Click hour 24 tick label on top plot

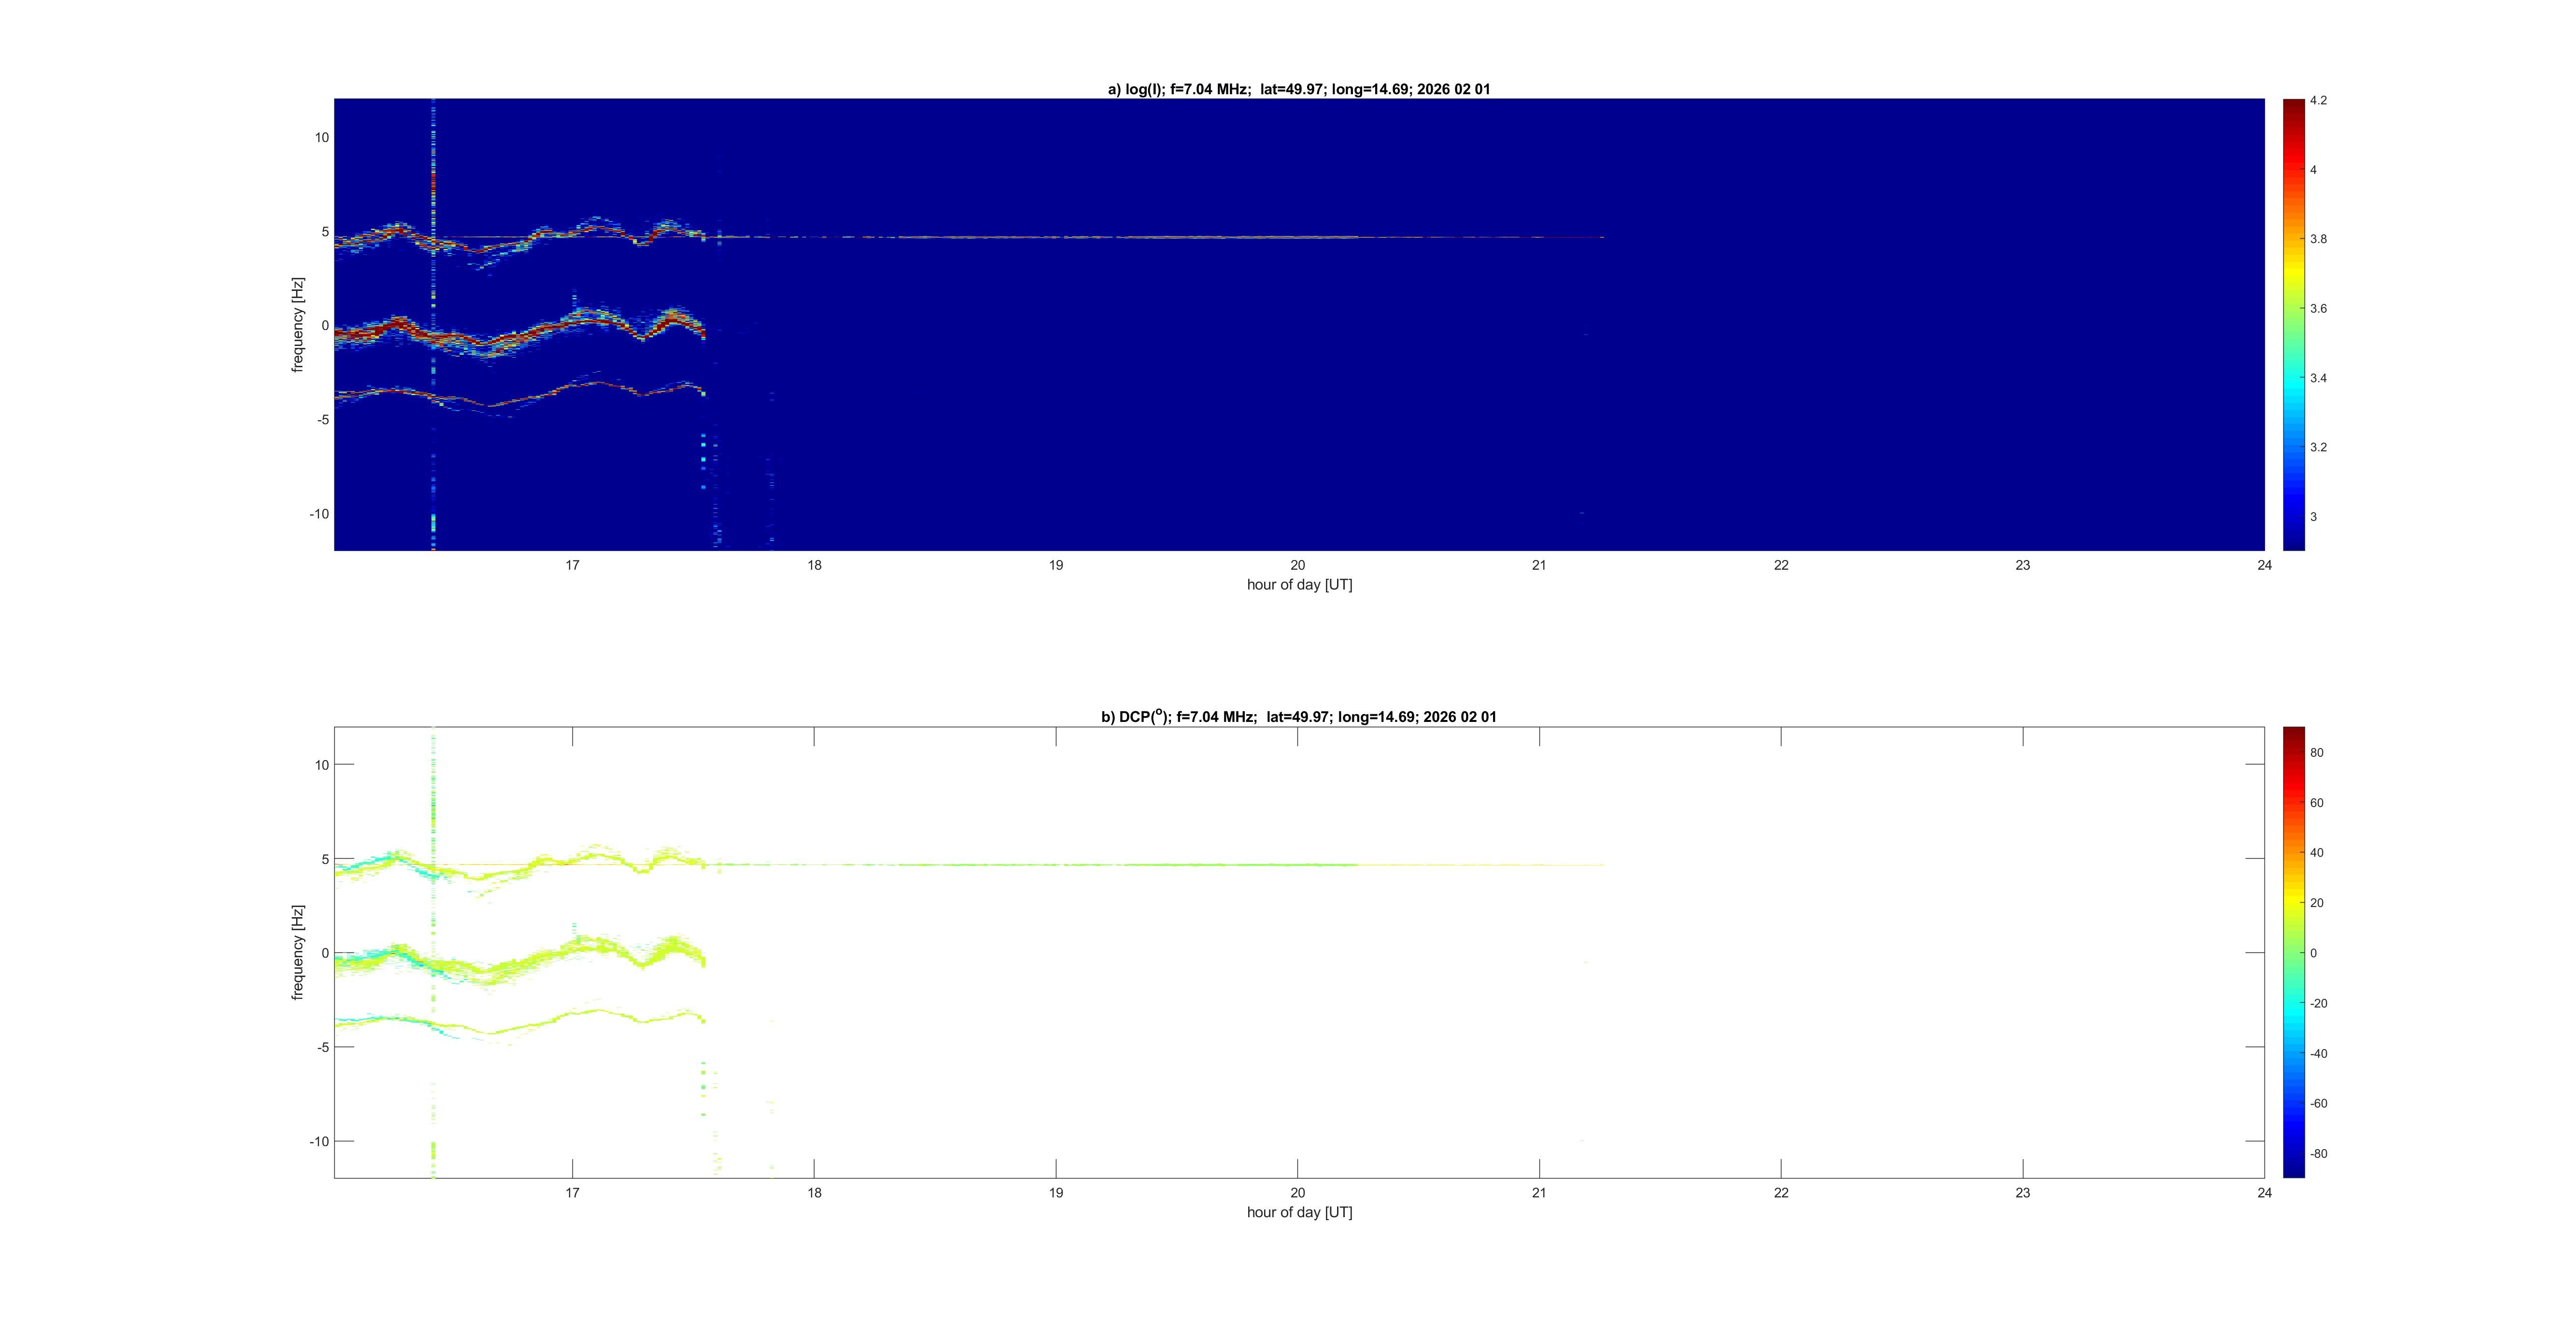2264,565
